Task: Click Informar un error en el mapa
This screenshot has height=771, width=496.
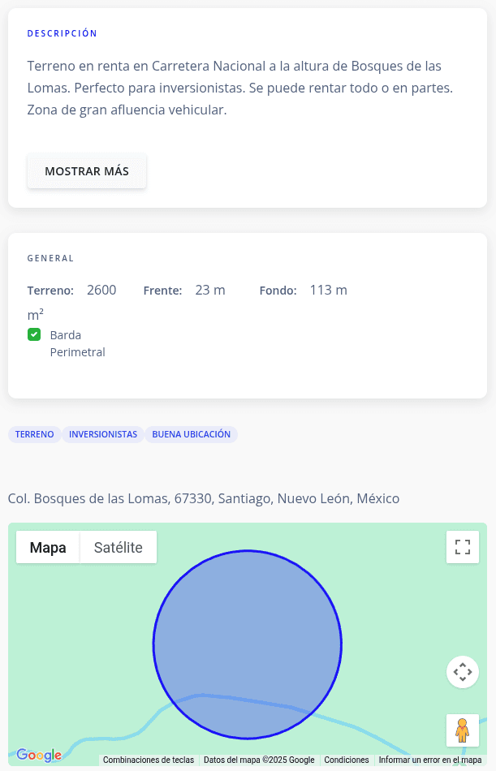Action: pos(430,760)
